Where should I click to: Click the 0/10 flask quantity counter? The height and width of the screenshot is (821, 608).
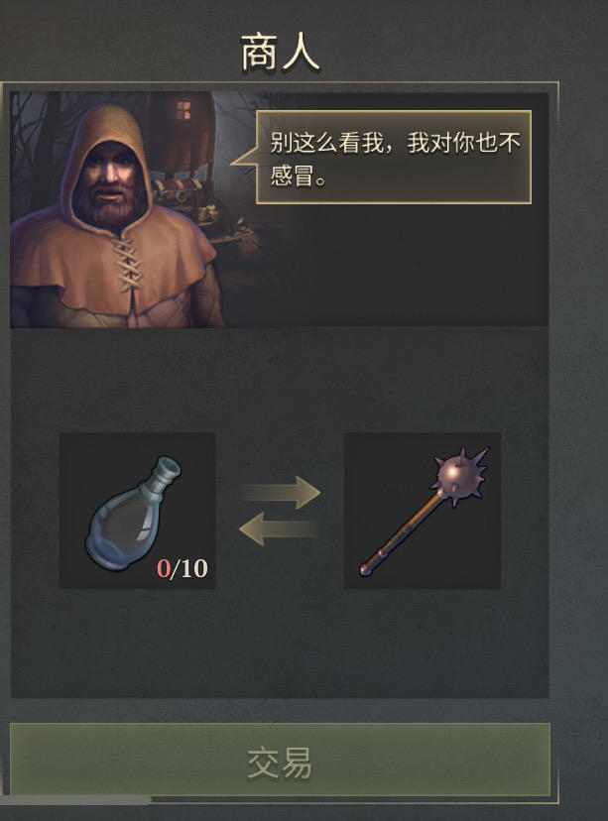coord(182,568)
